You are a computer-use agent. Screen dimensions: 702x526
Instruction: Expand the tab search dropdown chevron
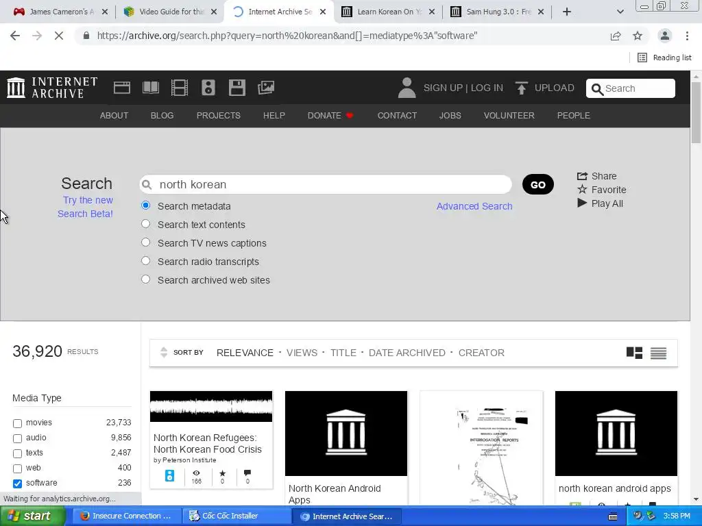pos(620,12)
